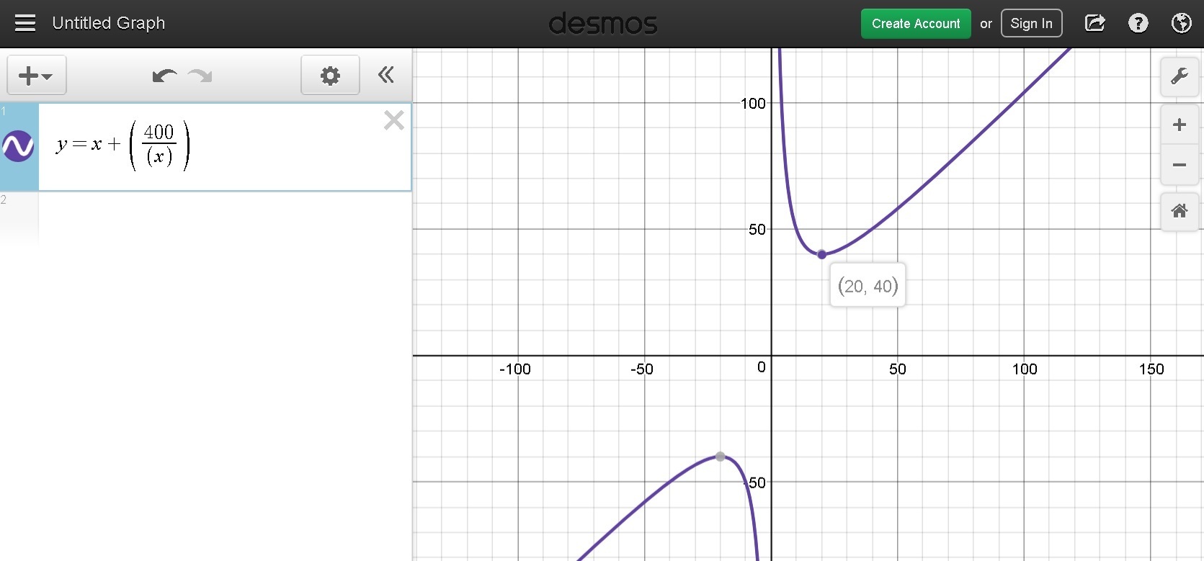Open the language globe icon
Image resolution: width=1204 pixels, height=561 pixels.
tap(1182, 23)
